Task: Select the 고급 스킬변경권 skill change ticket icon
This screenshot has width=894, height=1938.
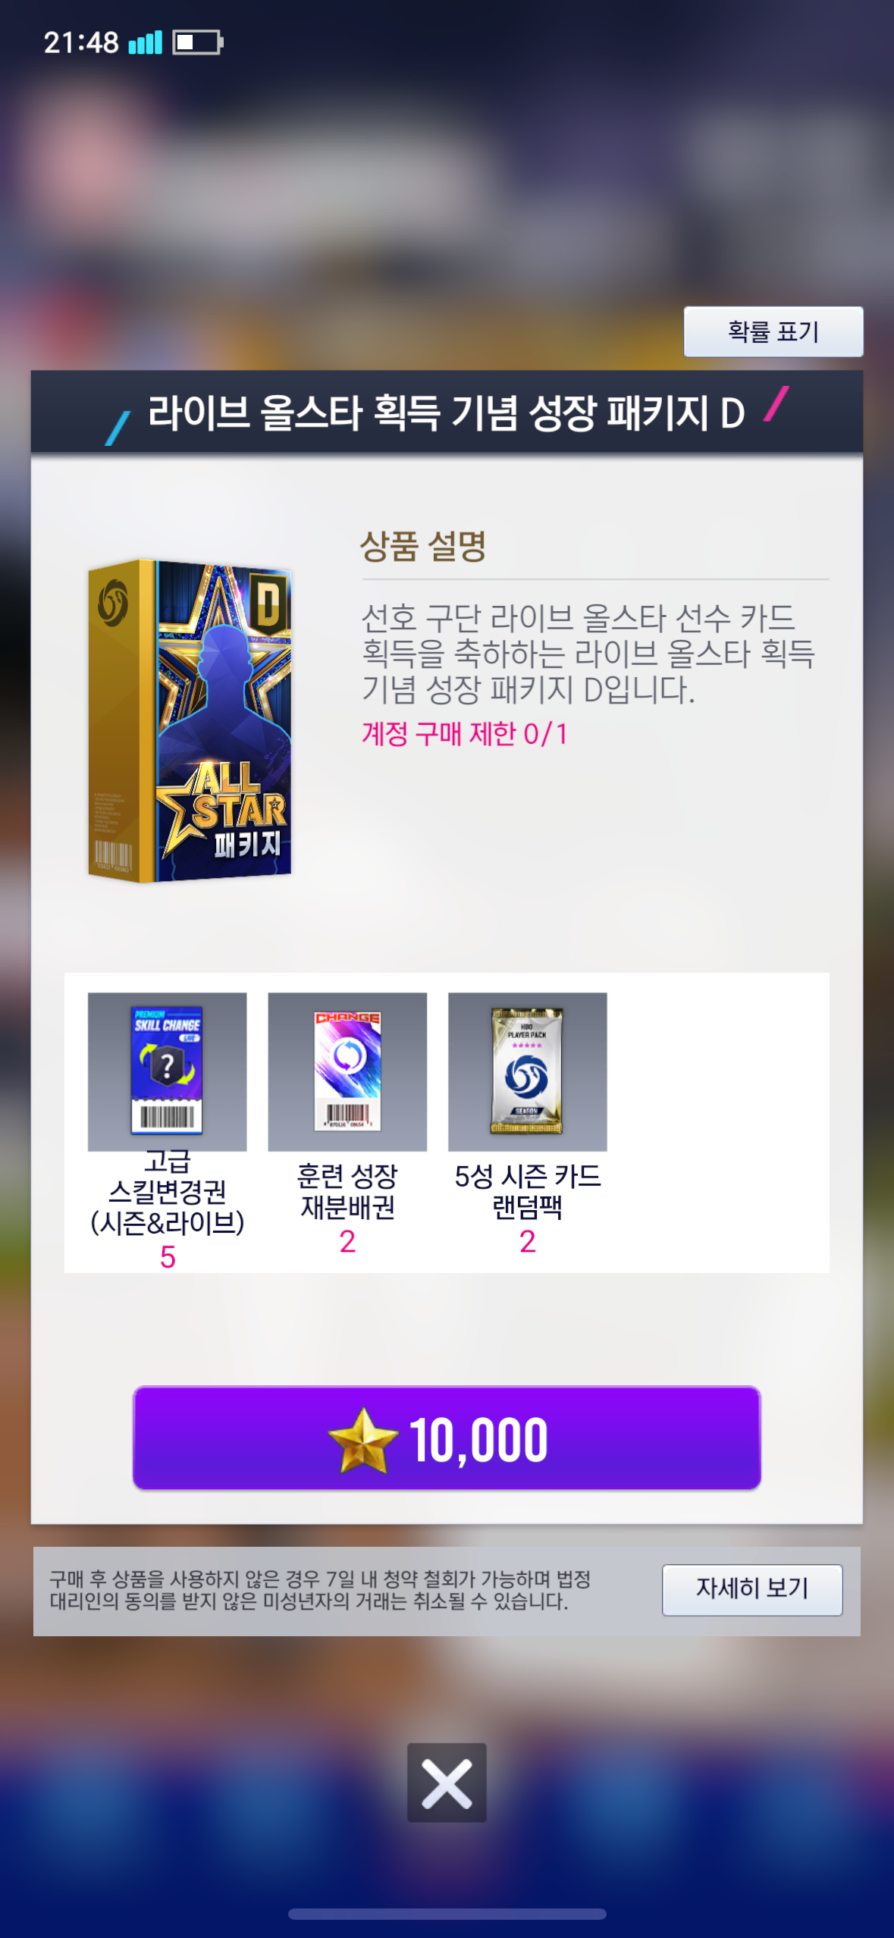Action: [167, 1071]
